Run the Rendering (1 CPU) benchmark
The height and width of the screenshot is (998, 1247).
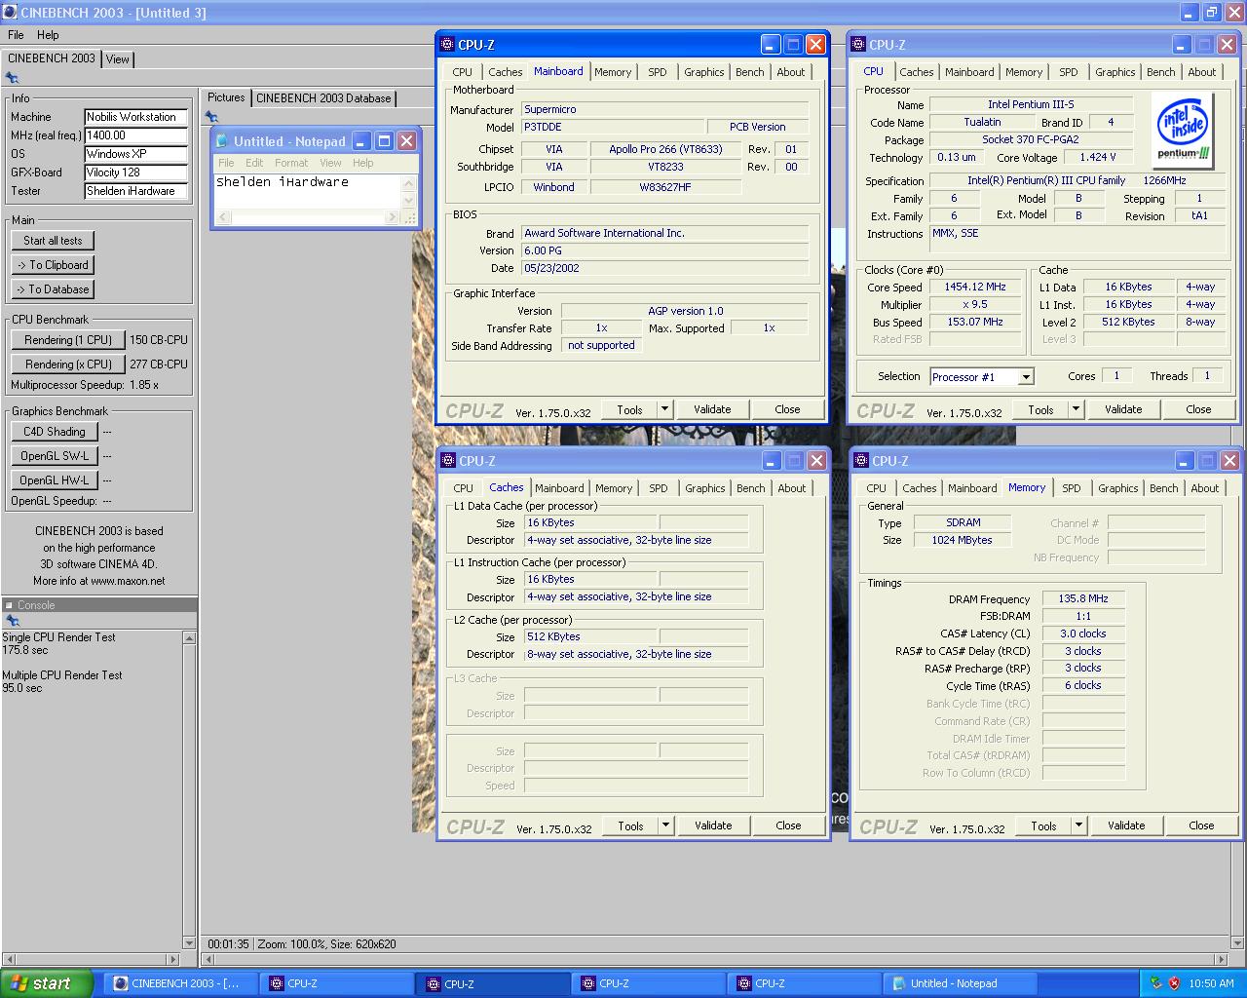click(x=68, y=340)
